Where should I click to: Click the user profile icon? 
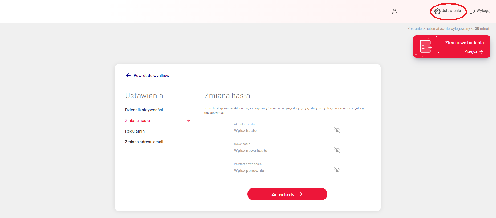point(395,11)
